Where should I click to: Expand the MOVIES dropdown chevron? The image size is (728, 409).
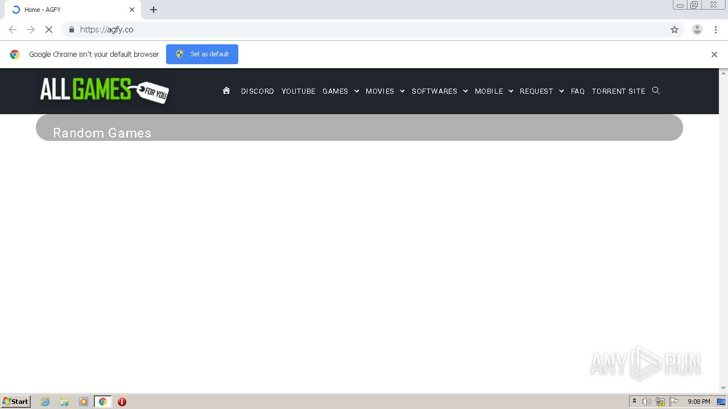(x=402, y=91)
